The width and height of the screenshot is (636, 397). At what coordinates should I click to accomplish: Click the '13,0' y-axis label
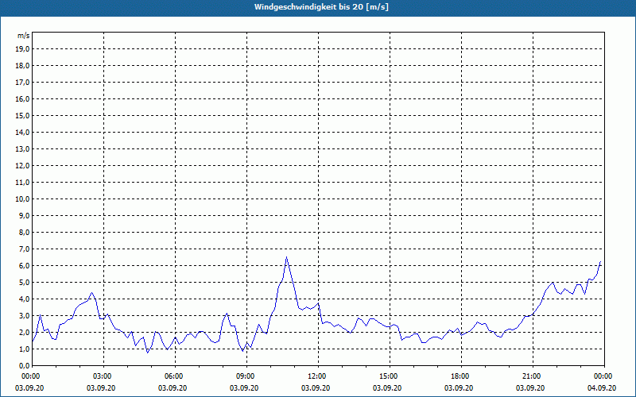click(x=22, y=149)
